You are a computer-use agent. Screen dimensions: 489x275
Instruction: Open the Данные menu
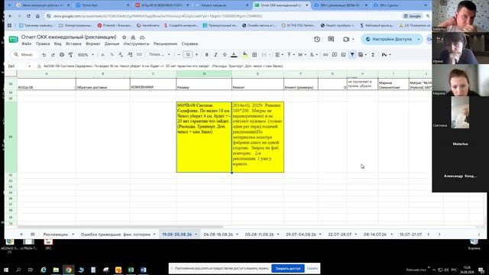(x=112, y=44)
